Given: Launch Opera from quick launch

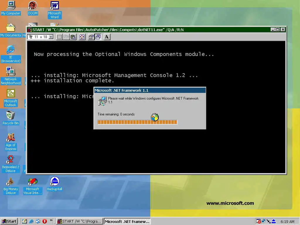Looking at the screenshot, I should 45,221.
